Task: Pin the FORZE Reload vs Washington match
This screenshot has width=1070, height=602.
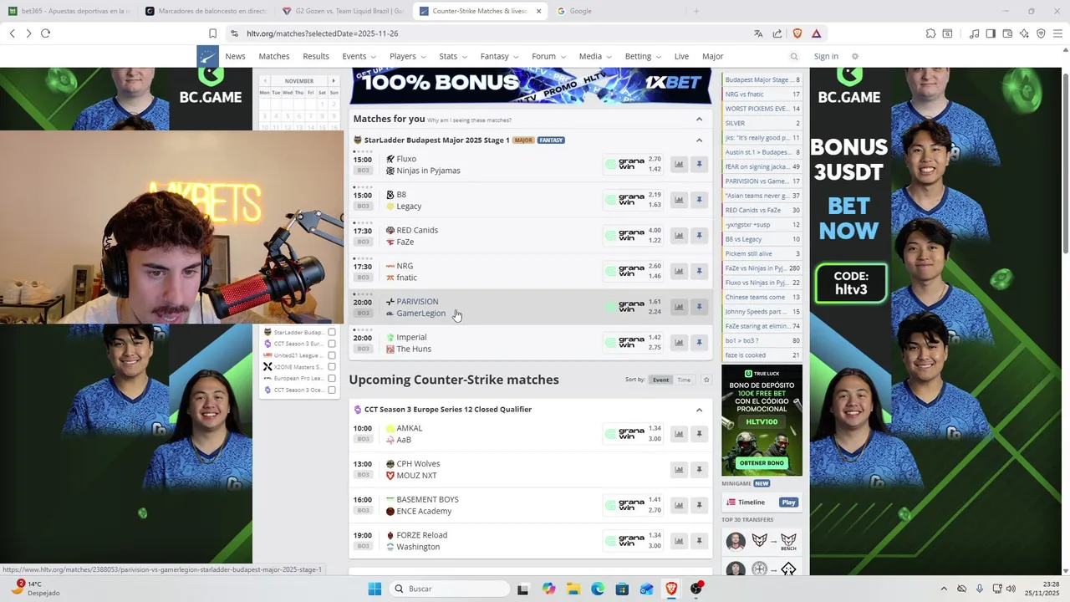Action: point(700,541)
